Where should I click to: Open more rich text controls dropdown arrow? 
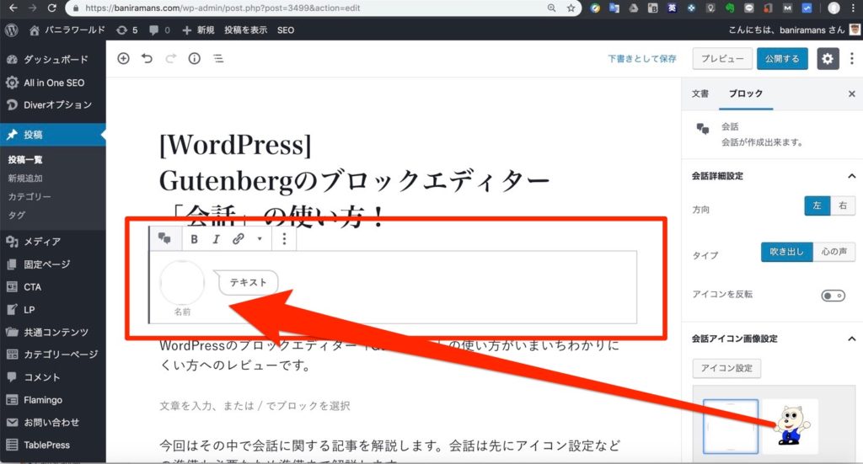(260, 239)
